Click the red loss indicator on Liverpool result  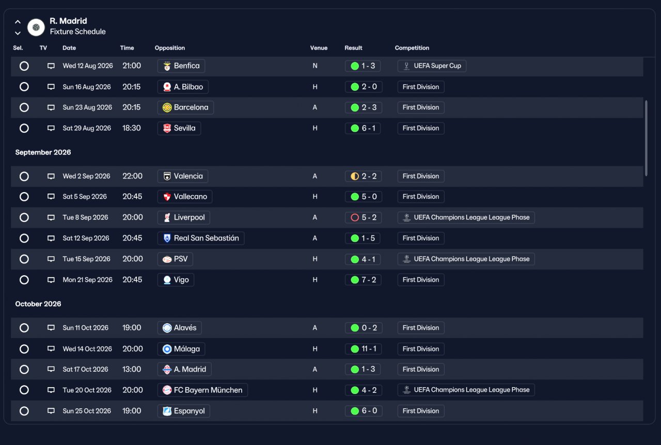click(355, 218)
